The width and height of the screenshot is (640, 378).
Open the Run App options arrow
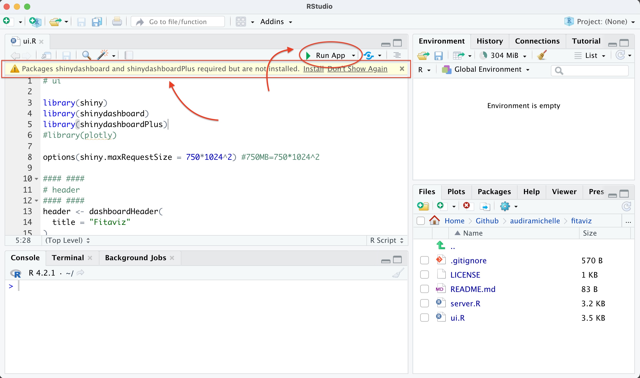coord(354,56)
